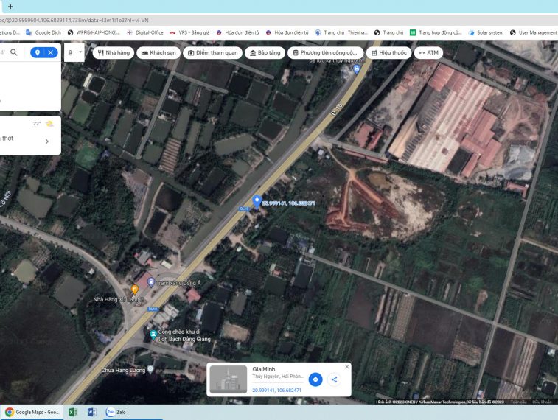This screenshot has width=558, height=420.
Task: Click the blue dropped pin on map
Action: pos(257,200)
